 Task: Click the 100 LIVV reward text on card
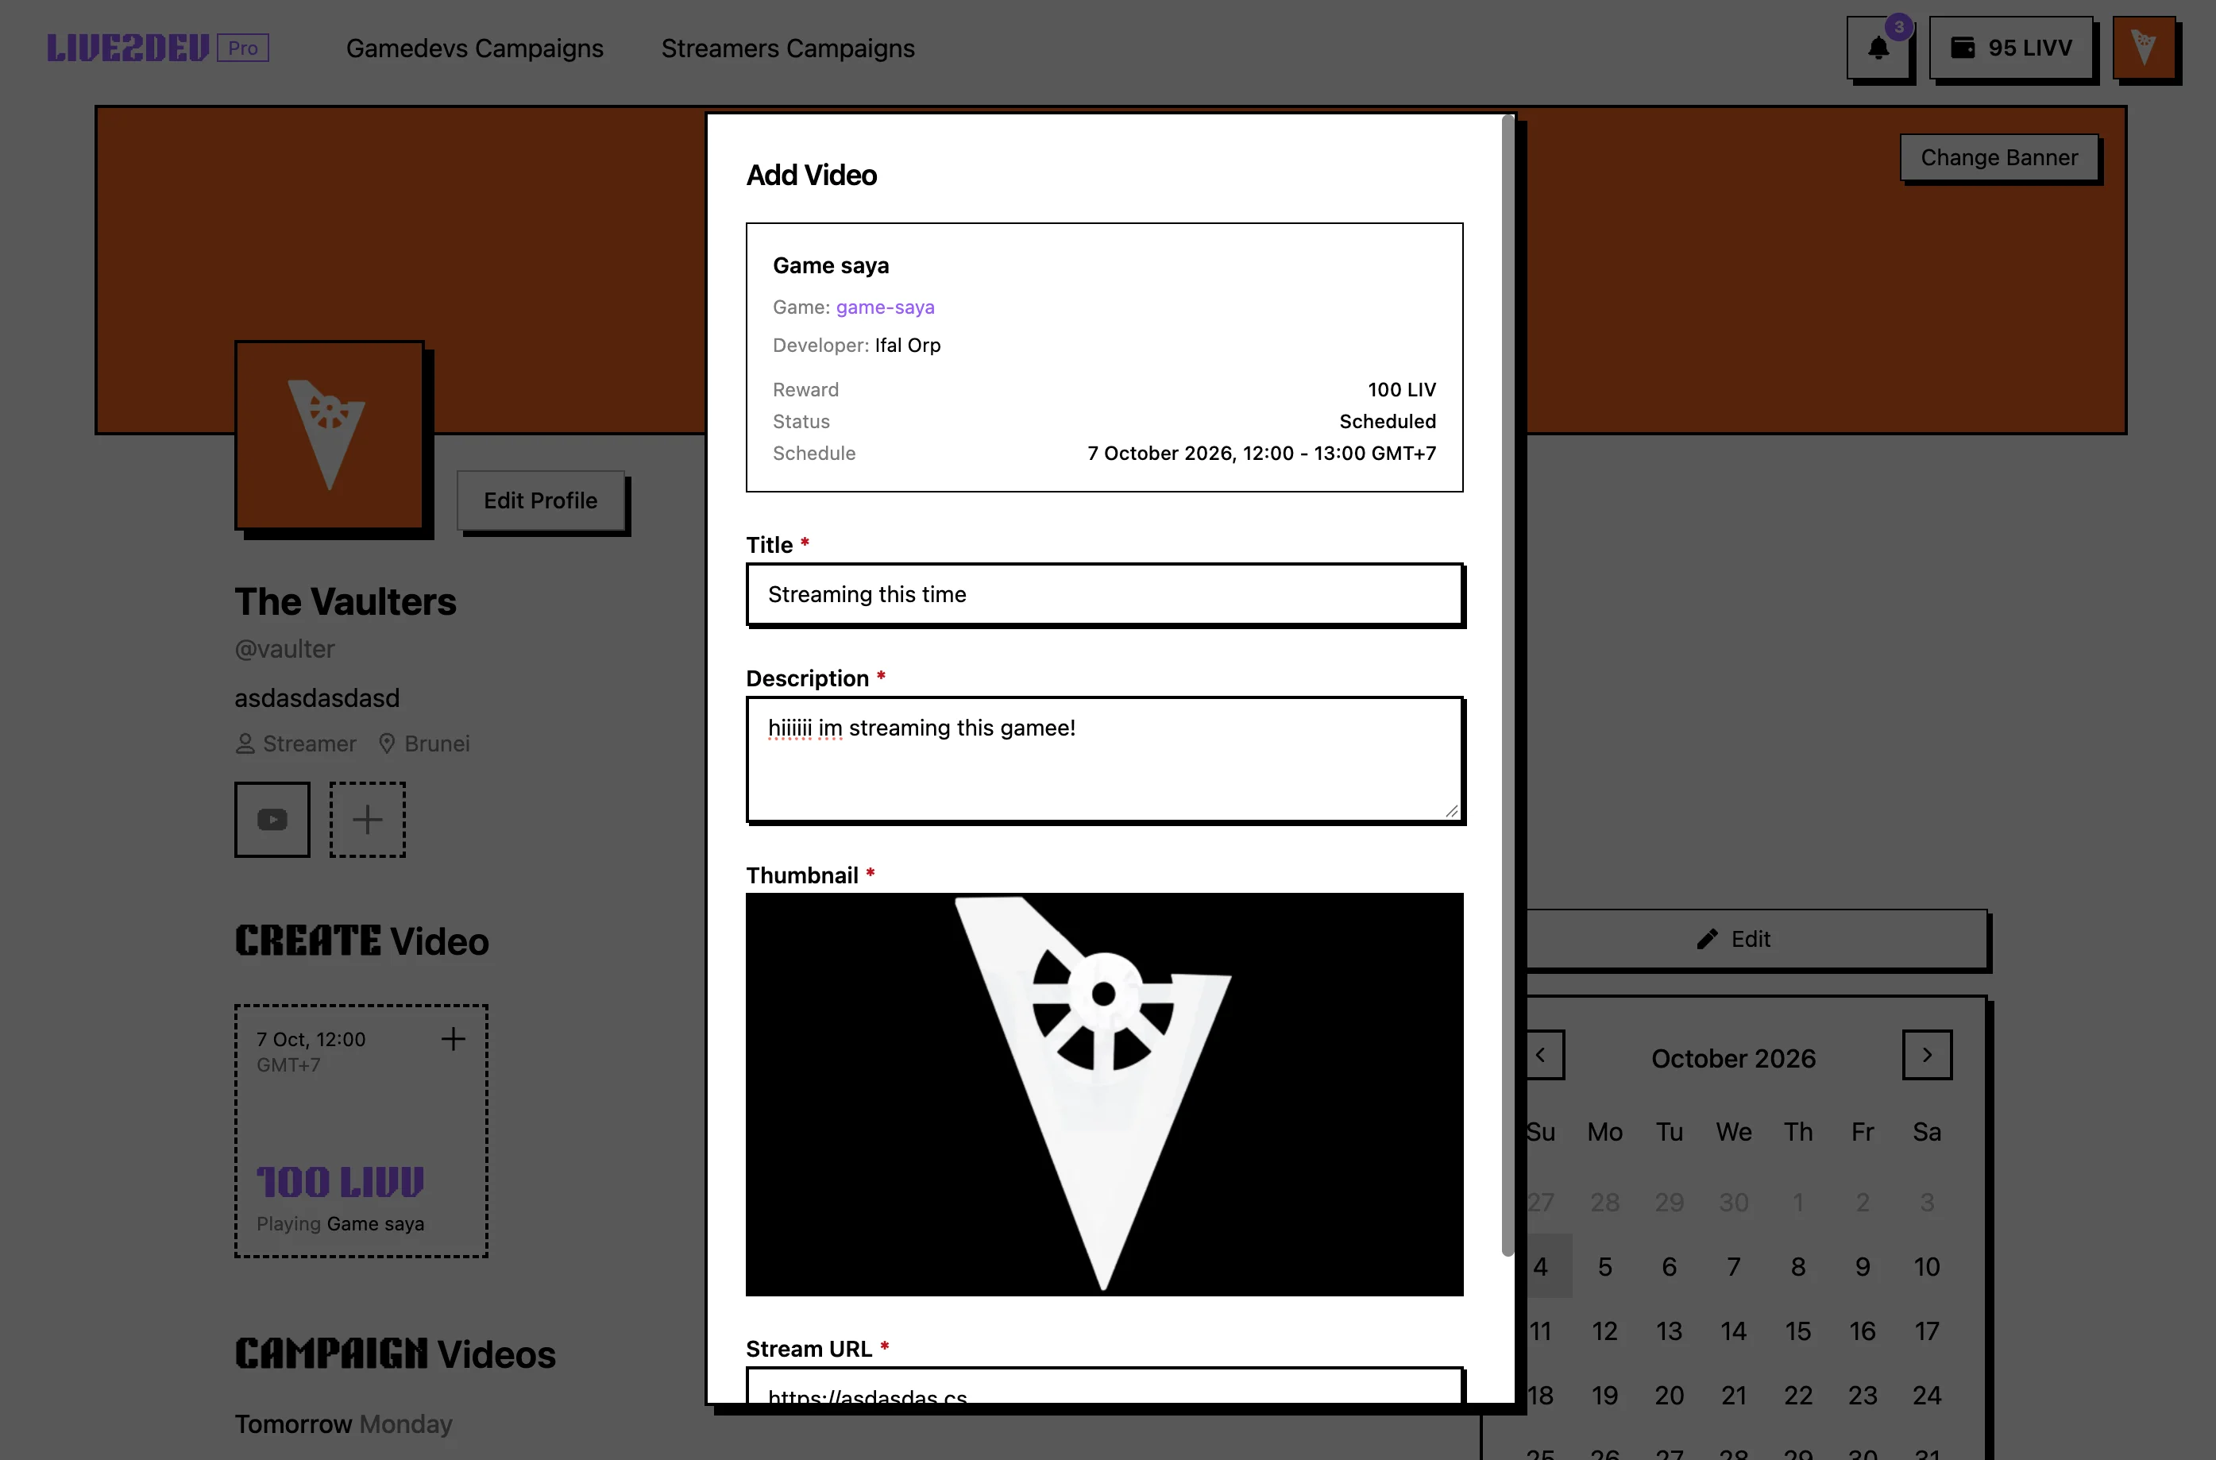click(341, 1183)
